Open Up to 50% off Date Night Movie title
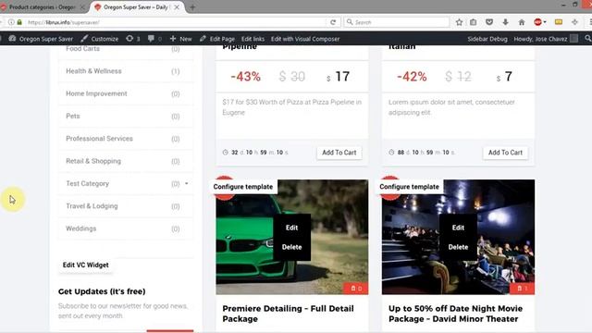The height and width of the screenshot is (333, 592). pyautogui.click(x=455, y=314)
